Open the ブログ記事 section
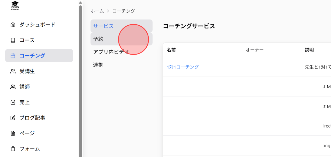This screenshot has width=331, height=157. [39, 118]
